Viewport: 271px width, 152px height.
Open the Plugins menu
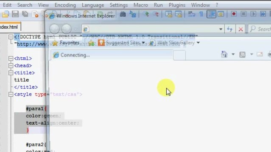[177, 5]
